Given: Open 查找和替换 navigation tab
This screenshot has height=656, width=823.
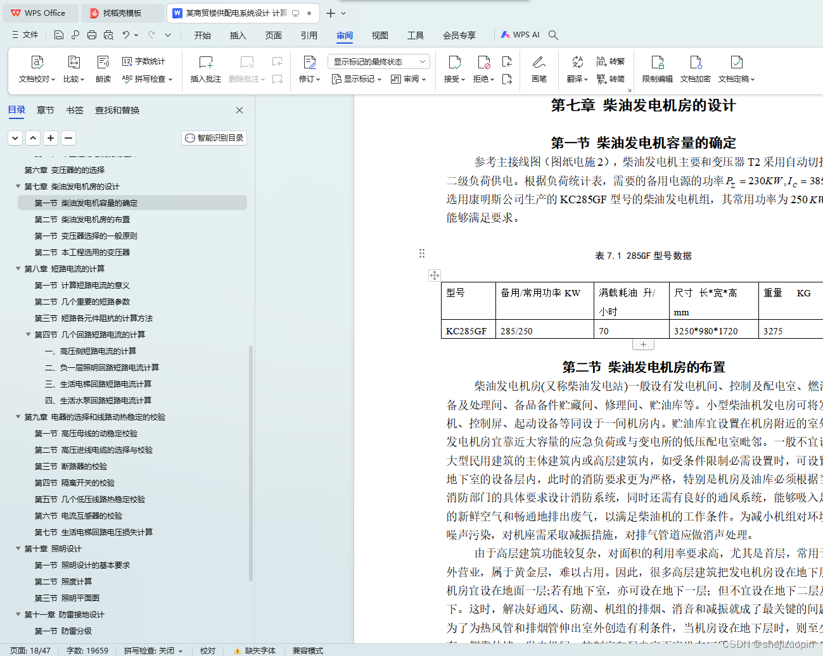Looking at the screenshot, I should (x=117, y=110).
